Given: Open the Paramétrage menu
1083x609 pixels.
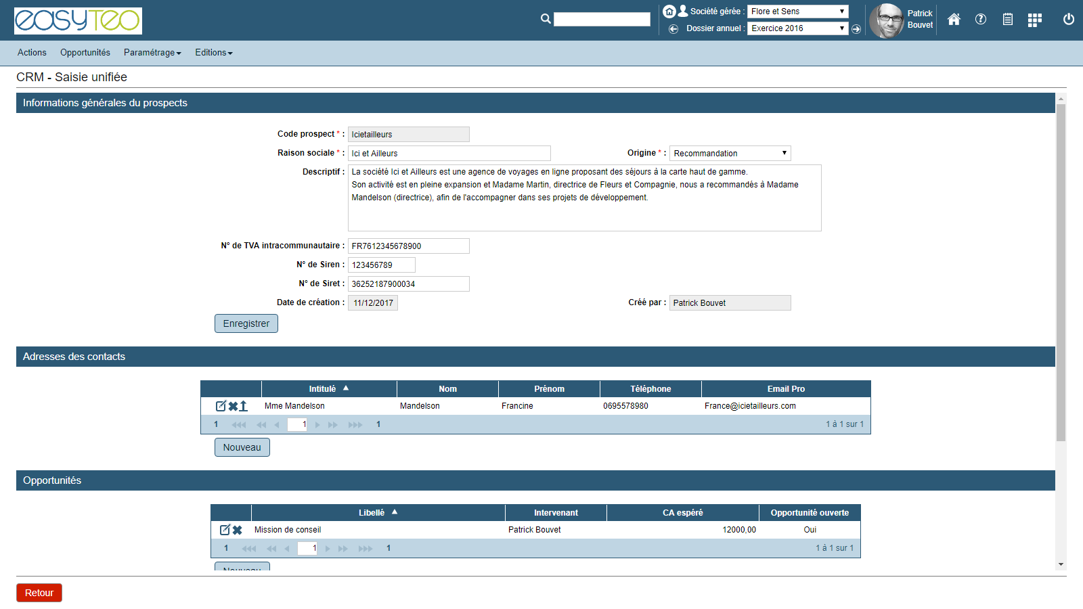Looking at the screenshot, I should point(152,53).
